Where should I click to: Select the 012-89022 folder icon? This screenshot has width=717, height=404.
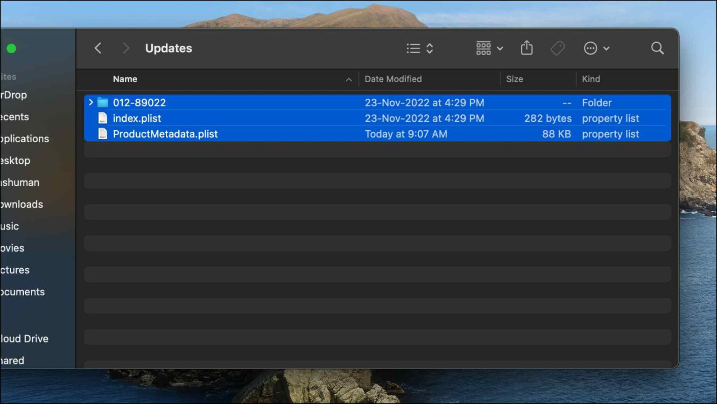(x=103, y=103)
